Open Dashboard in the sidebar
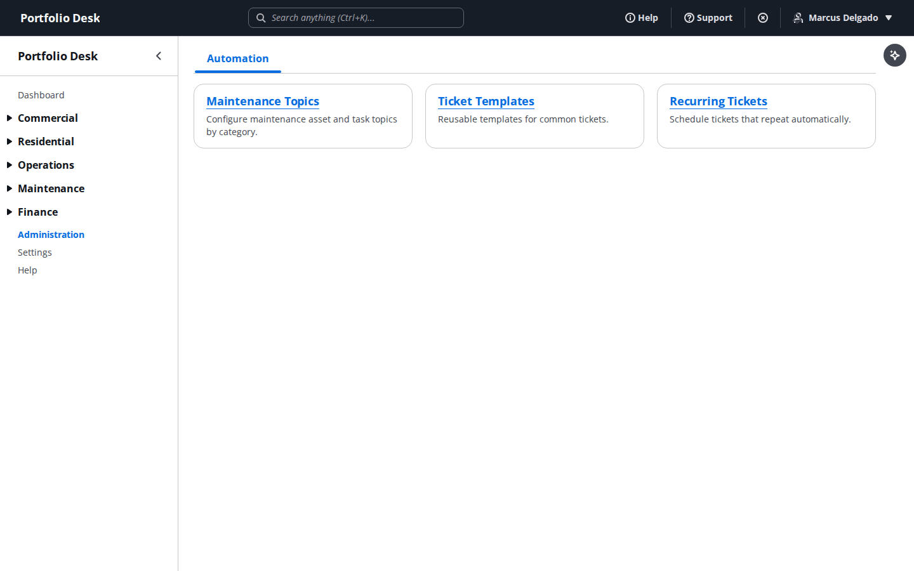The image size is (914, 571). point(41,95)
